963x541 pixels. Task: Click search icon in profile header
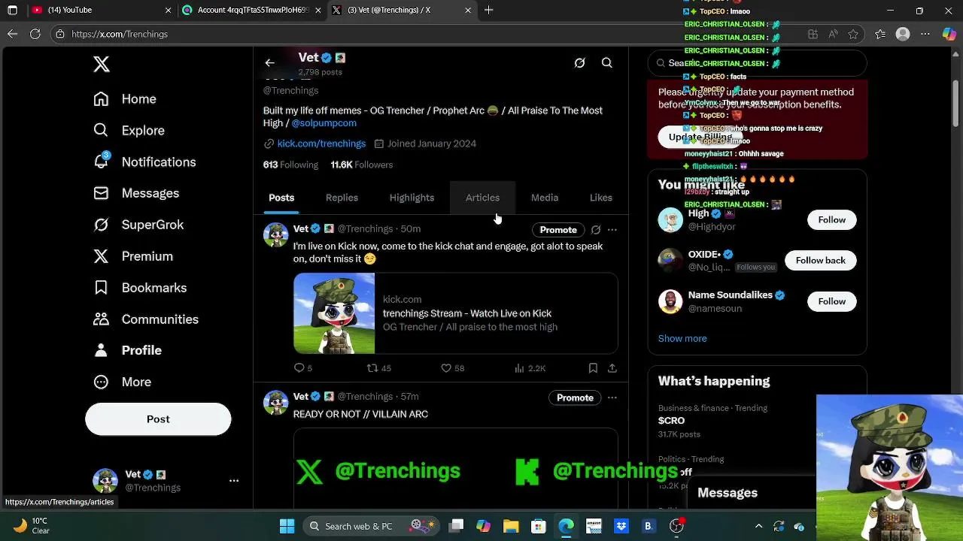coord(607,63)
